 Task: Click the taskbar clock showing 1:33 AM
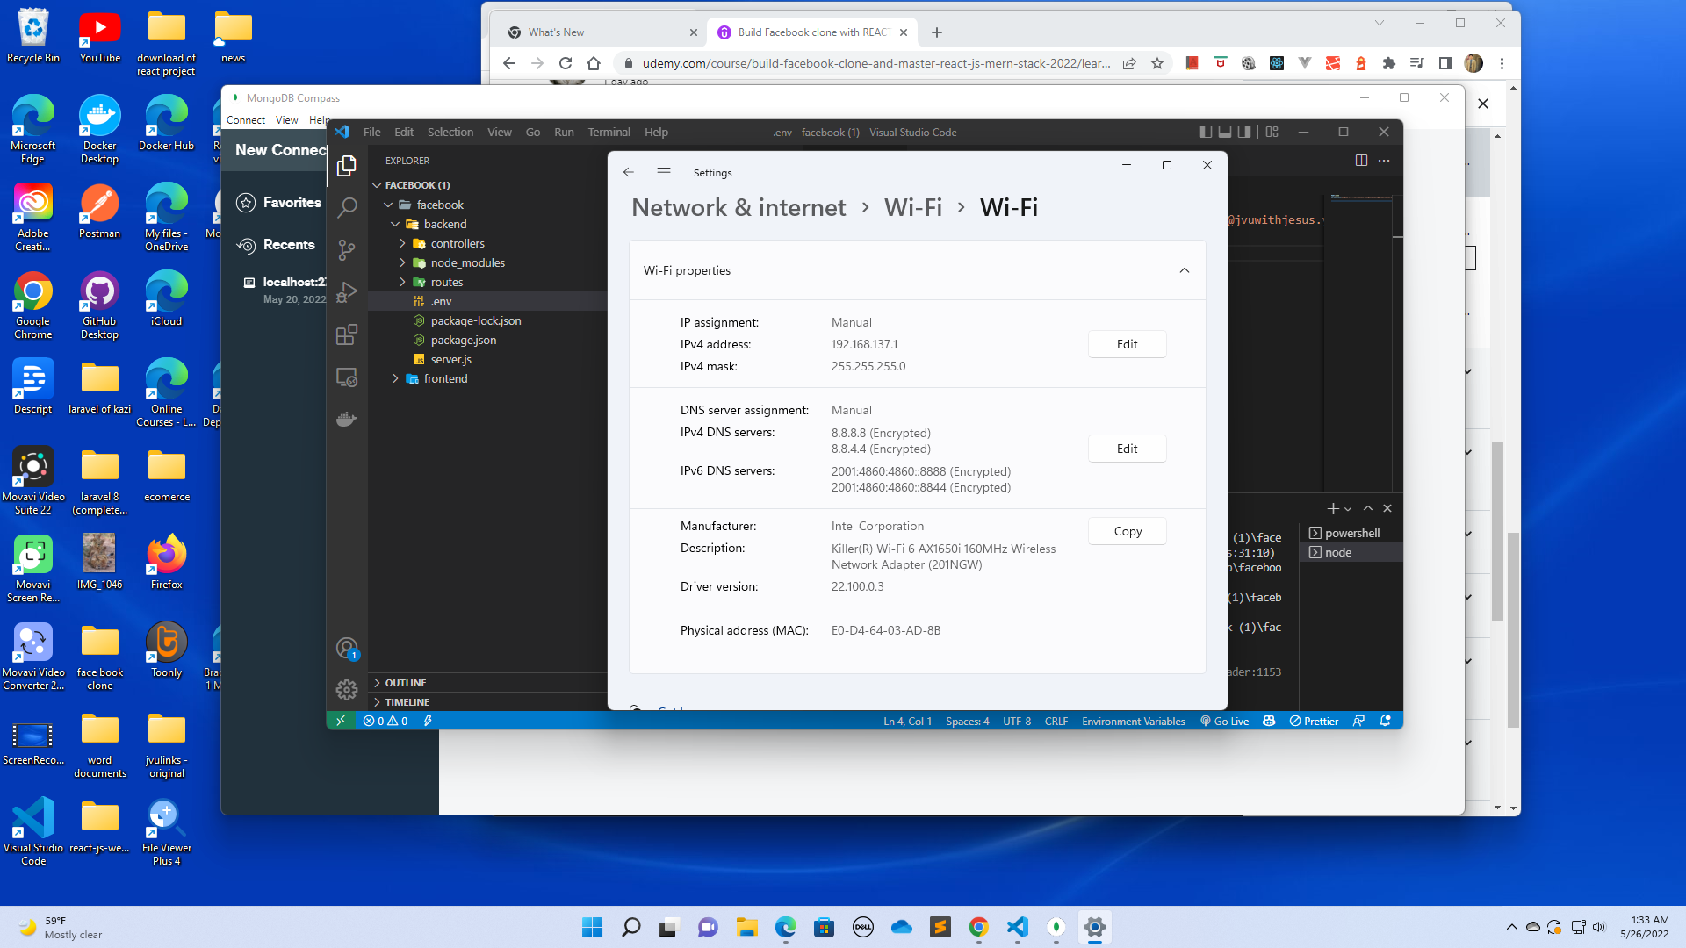point(1644,927)
